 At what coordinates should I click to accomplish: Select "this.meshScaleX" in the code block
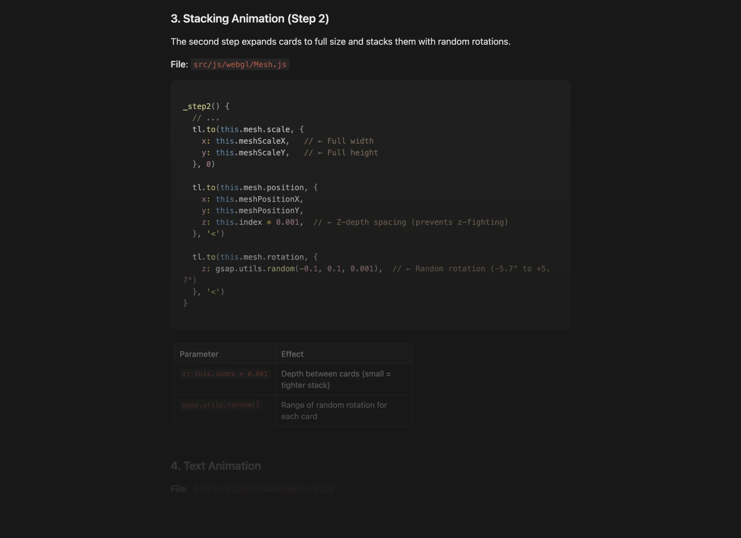click(250, 141)
